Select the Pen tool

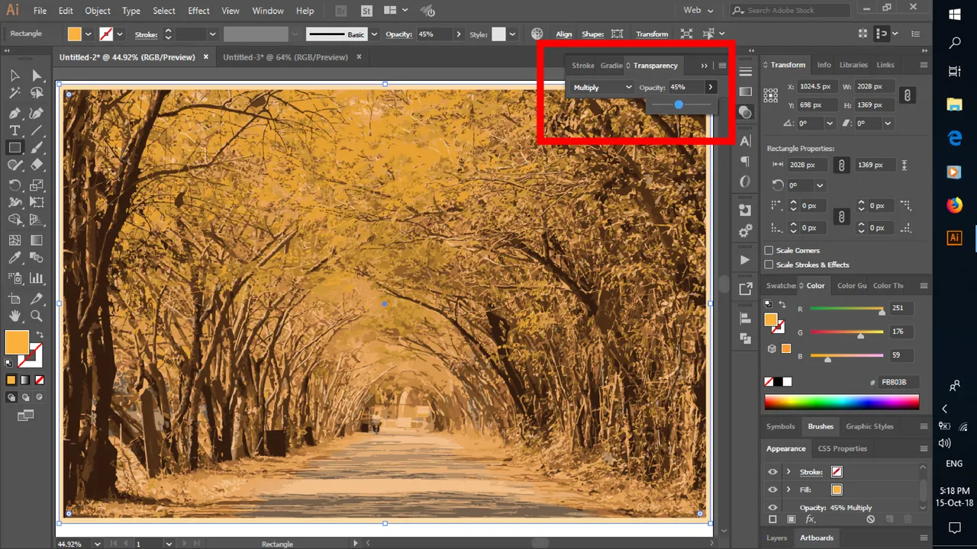pyautogui.click(x=15, y=113)
